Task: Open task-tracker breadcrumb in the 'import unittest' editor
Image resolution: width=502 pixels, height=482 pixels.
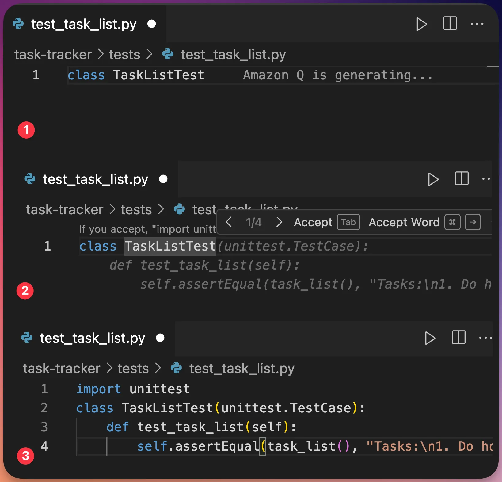Action: pos(62,369)
